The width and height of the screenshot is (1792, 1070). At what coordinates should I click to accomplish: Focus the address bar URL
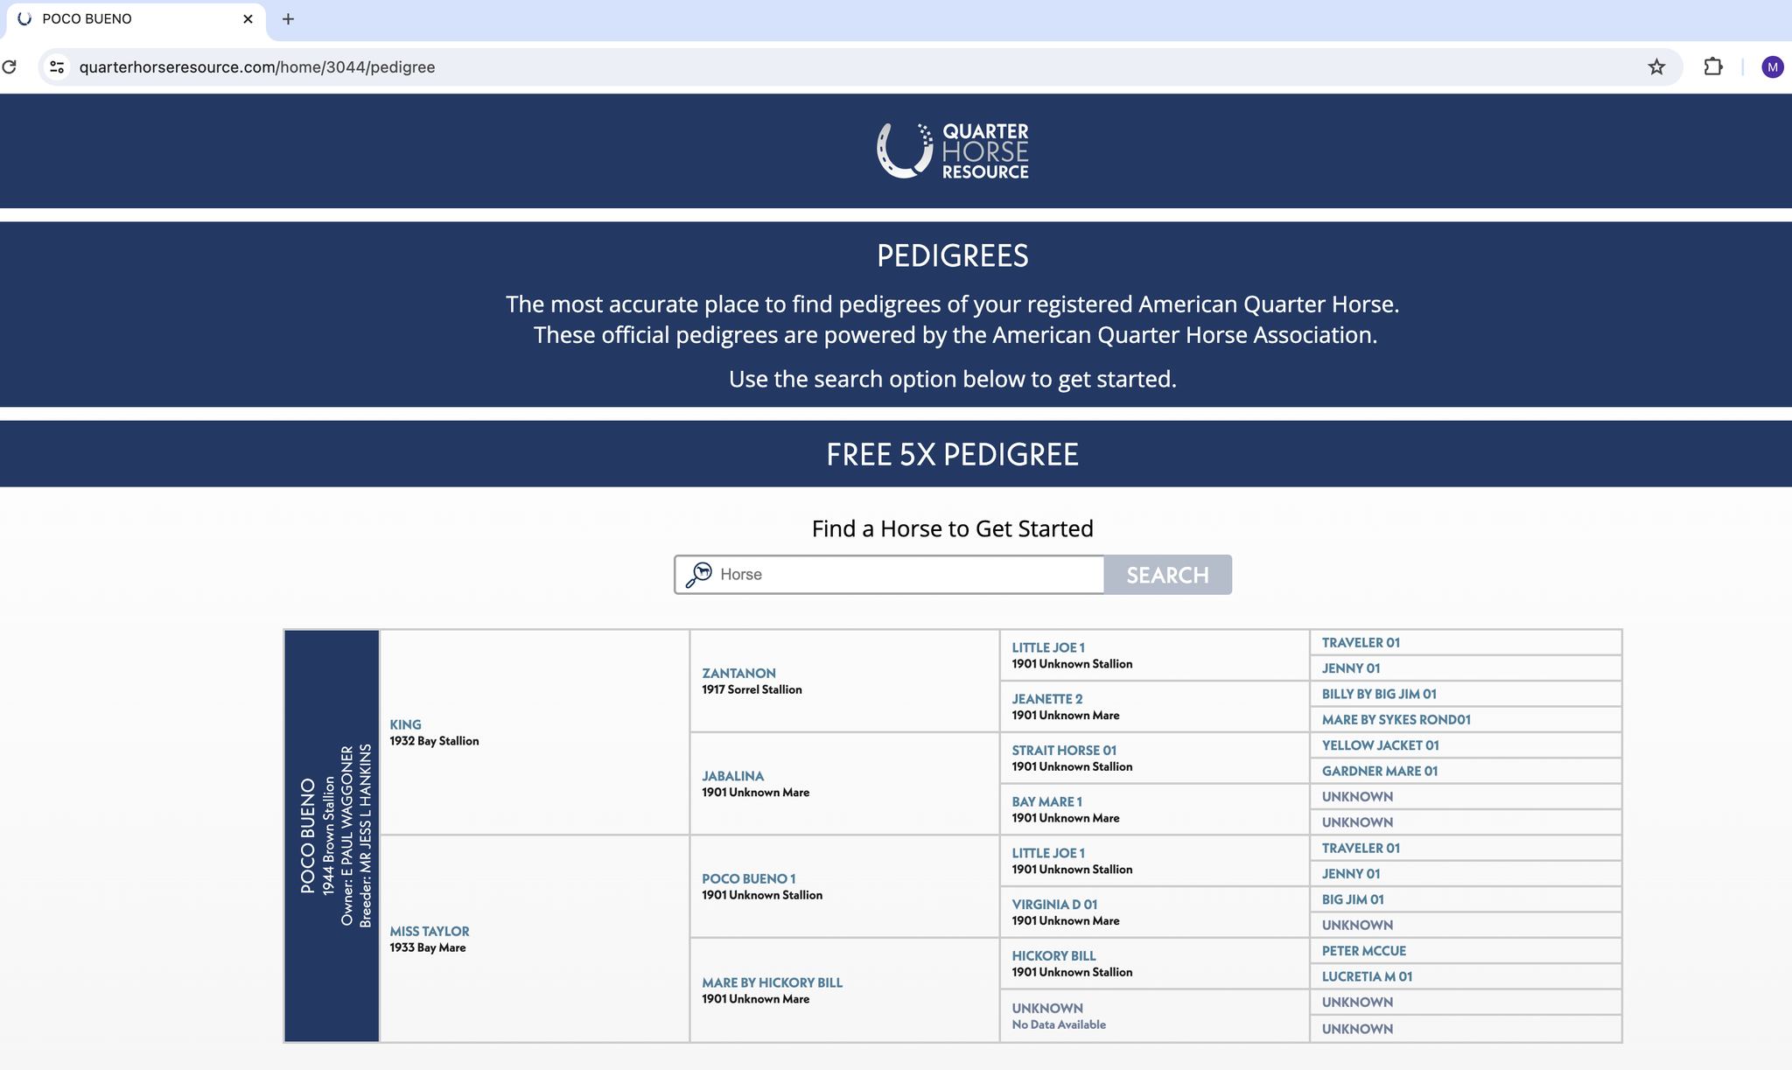[257, 67]
